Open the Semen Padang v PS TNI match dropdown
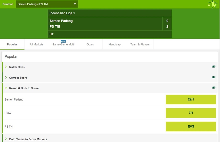Viewport: 220px width, 142px height. (x=47, y=4)
